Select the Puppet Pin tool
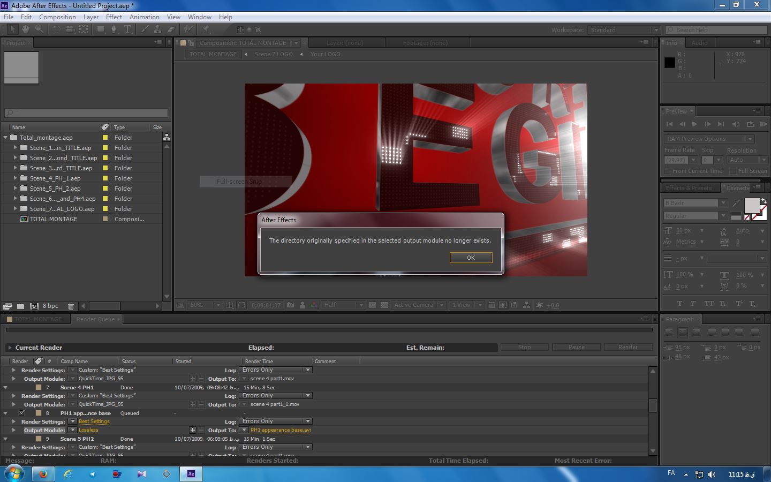 [206, 29]
